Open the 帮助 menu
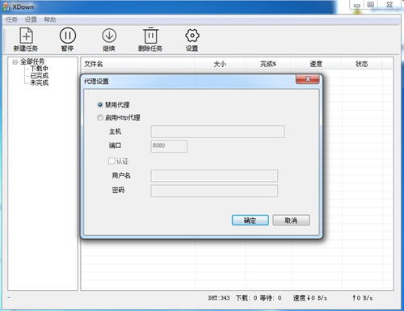Image resolution: width=404 pixels, height=311 pixels. coord(50,19)
